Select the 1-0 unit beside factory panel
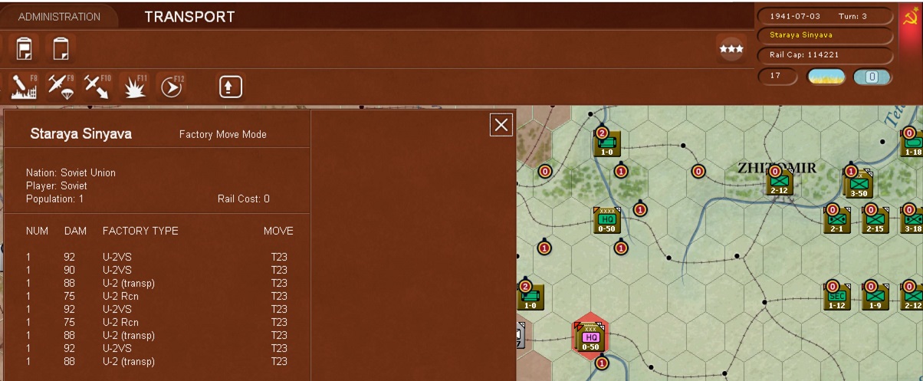This screenshot has width=923, height=381. (531, 297)
